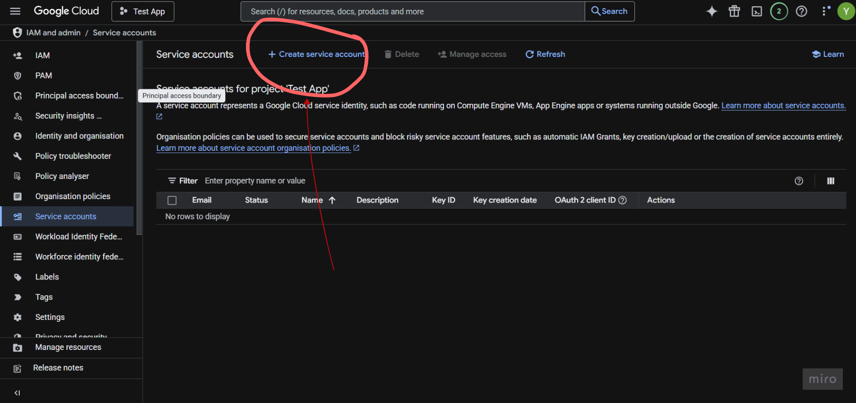Open the three-dot settings and utilities menu
Screen dimensions: 856x403
pos(825,11)
